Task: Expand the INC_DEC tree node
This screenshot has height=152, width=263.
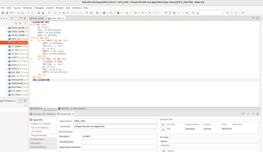Action: pyautogui.click(x=7, y=72)
